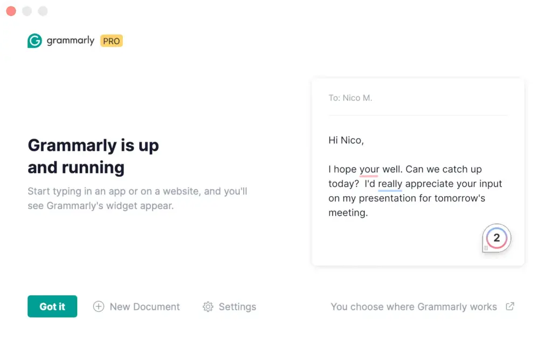Follow the You choose where Grammarly works link
Image resolution: width=552 pixels, height=345 pixels.
(x=413, y=307)
